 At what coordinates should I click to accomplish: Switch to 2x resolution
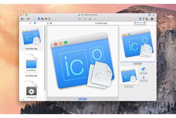[90, 19]
